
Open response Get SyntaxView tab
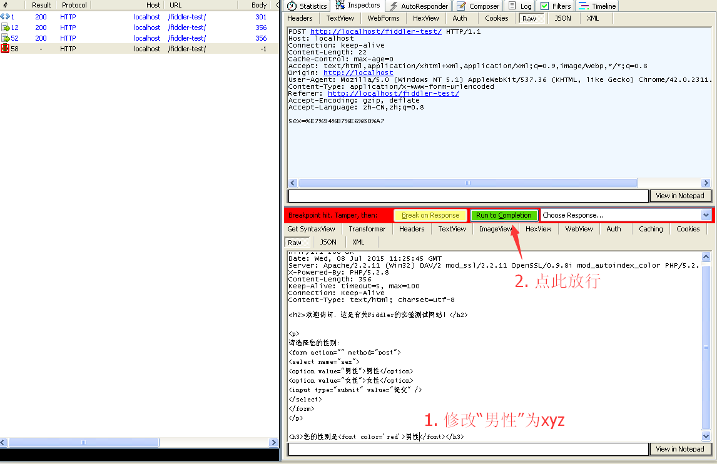[x=311, y=229]
